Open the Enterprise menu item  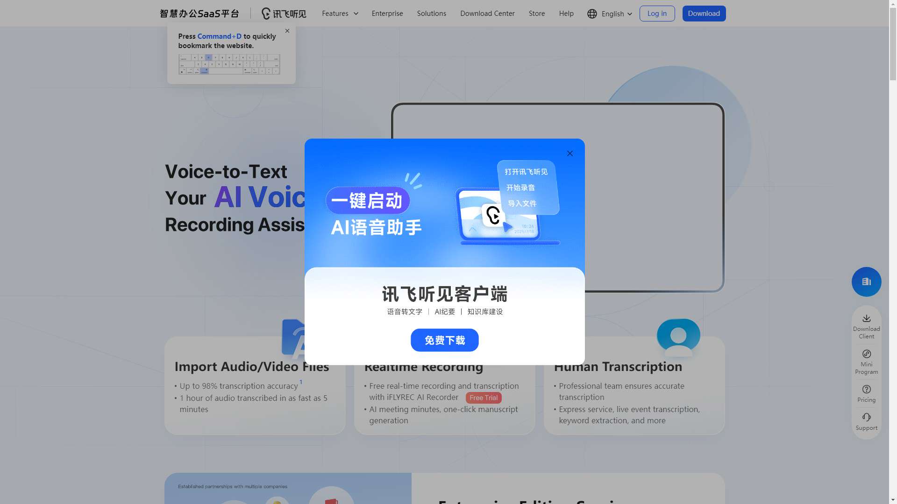[x=387, y=14]
